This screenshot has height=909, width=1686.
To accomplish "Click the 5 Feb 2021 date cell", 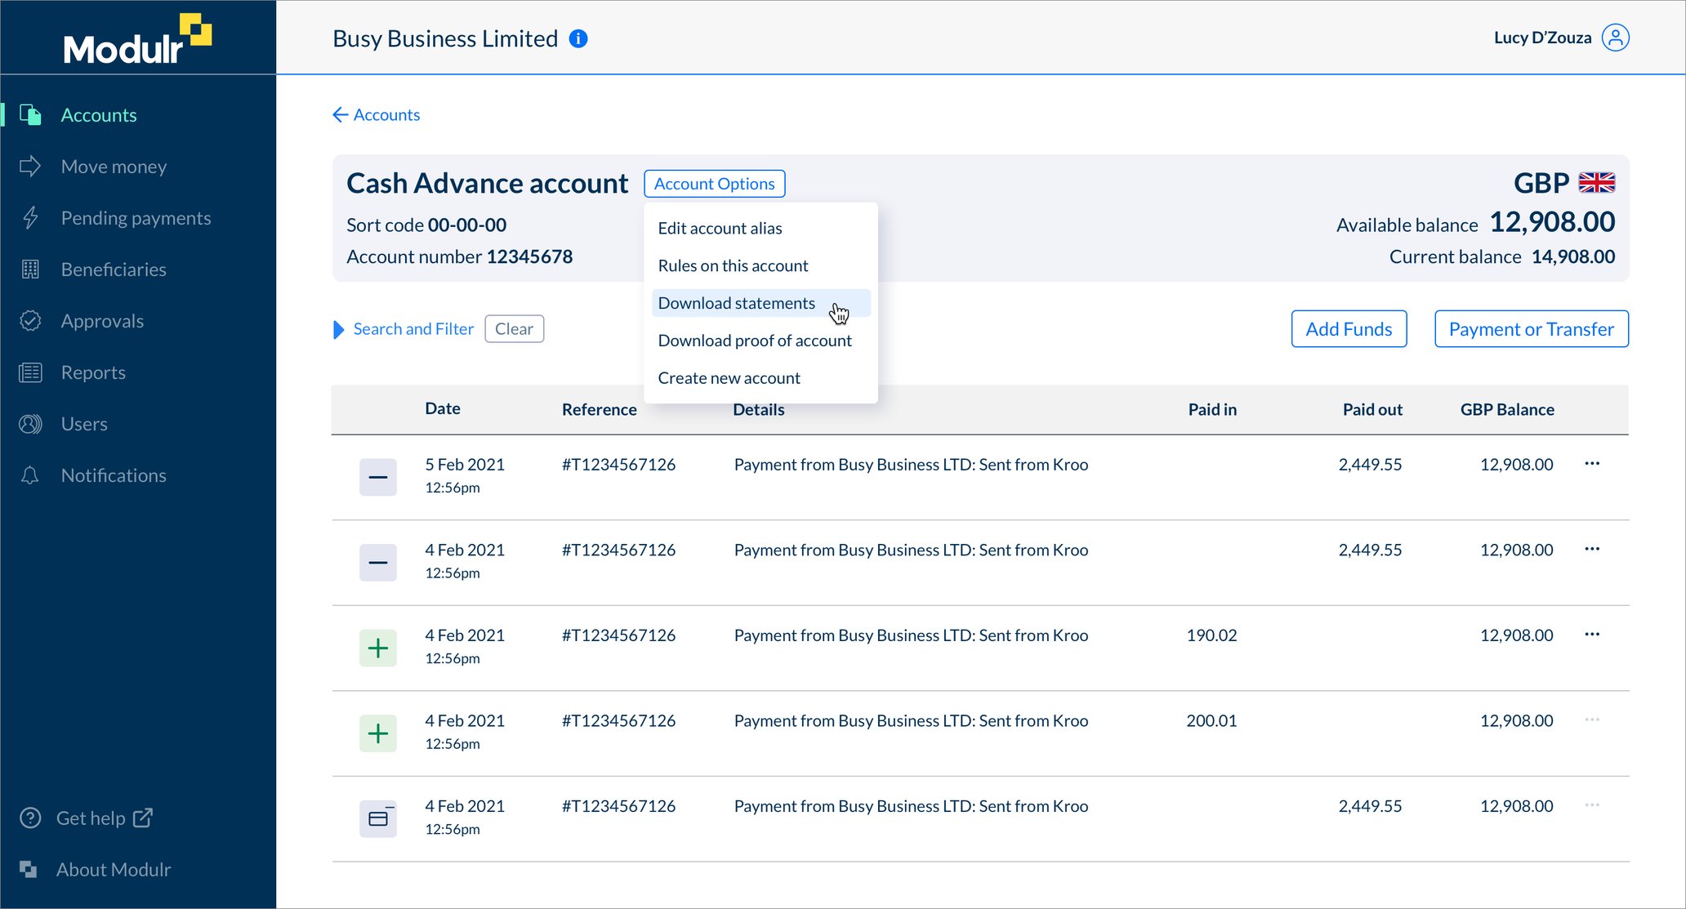I will coord(465,465).
